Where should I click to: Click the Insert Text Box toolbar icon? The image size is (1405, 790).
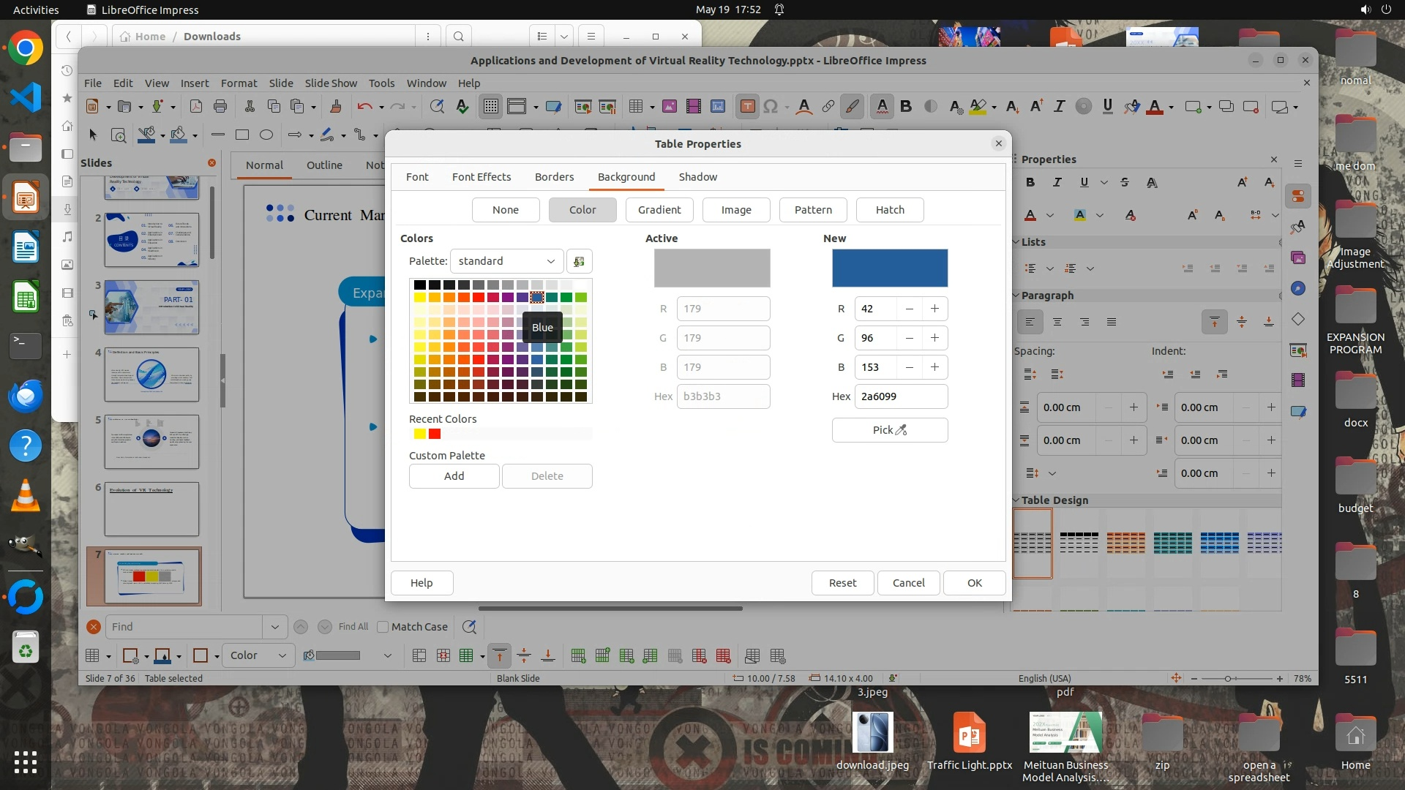[747, 107]
